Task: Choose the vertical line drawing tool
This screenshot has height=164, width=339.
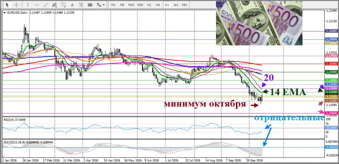Action: pos(27,5)
